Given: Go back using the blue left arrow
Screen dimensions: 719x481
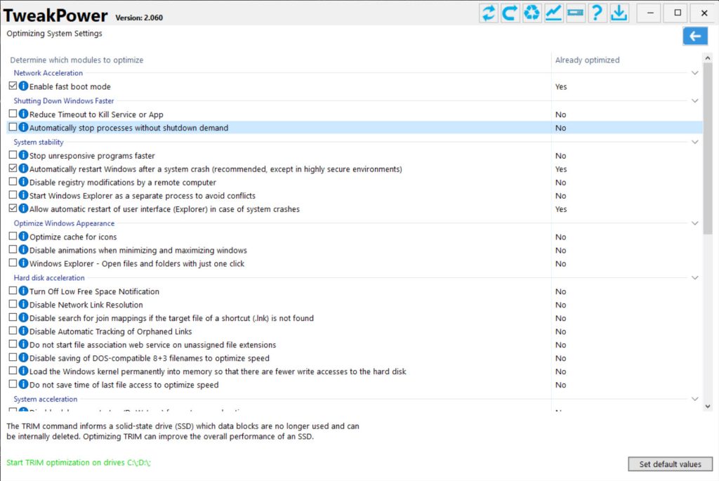Looking at the screenshot, I should (x=694, y=37).
